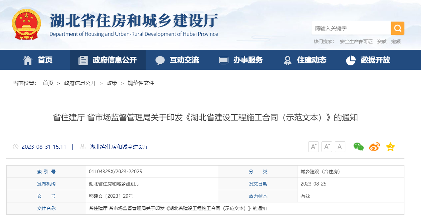Open 办事服务 navigation tab
The width and height of the screenshot is (421, 220).
(x=248, y=60)
